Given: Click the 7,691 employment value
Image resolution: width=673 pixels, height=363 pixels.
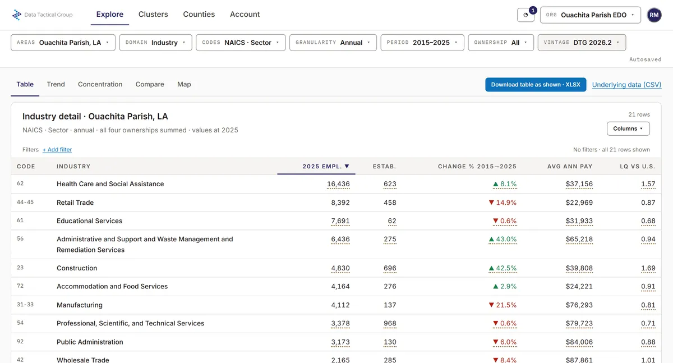Looking at the screenshot, I should (340, 221).
